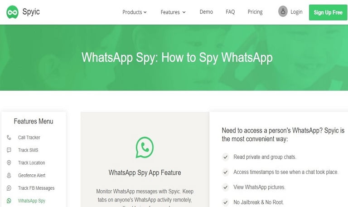348x207 pixels.
Task: Expand the Features dropdown menu
Action: pos(173,12)
